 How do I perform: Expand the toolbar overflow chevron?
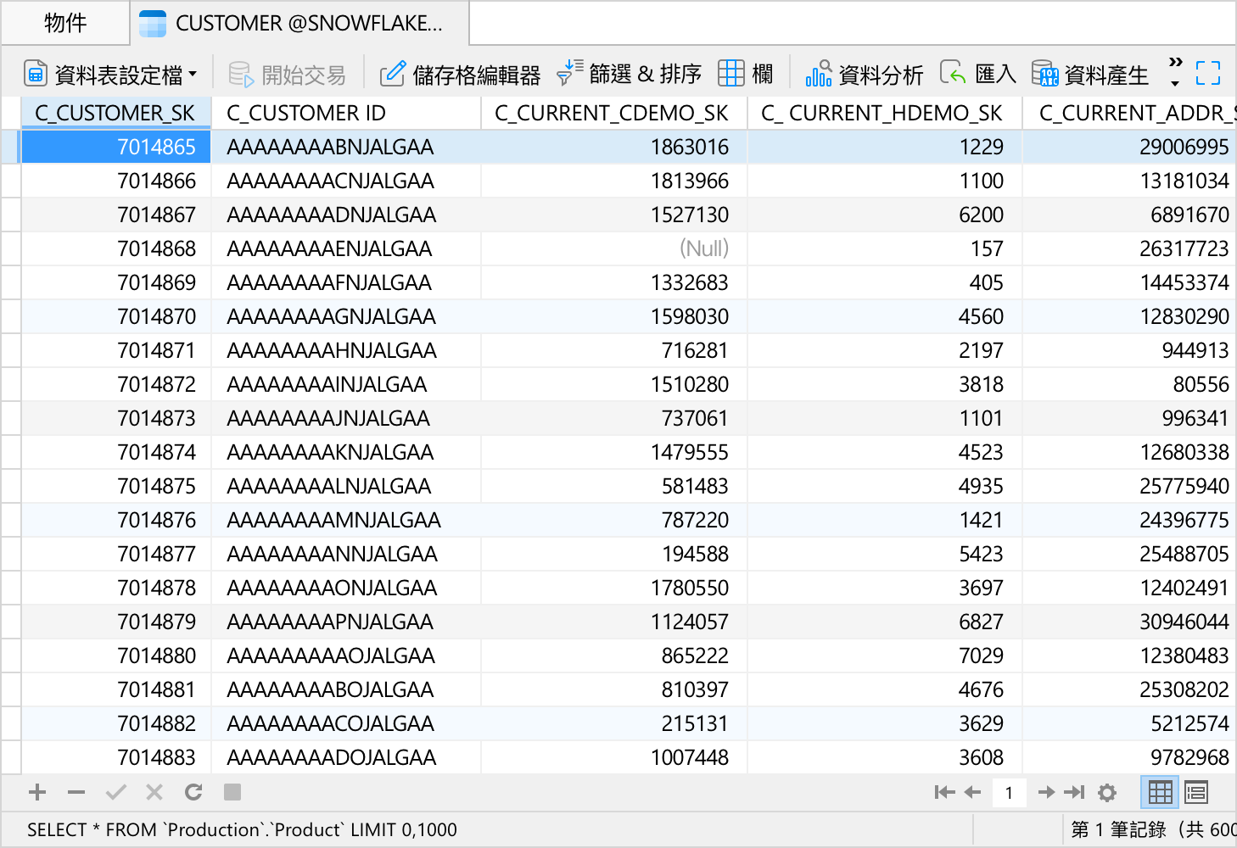click(x=1175, y=73)
